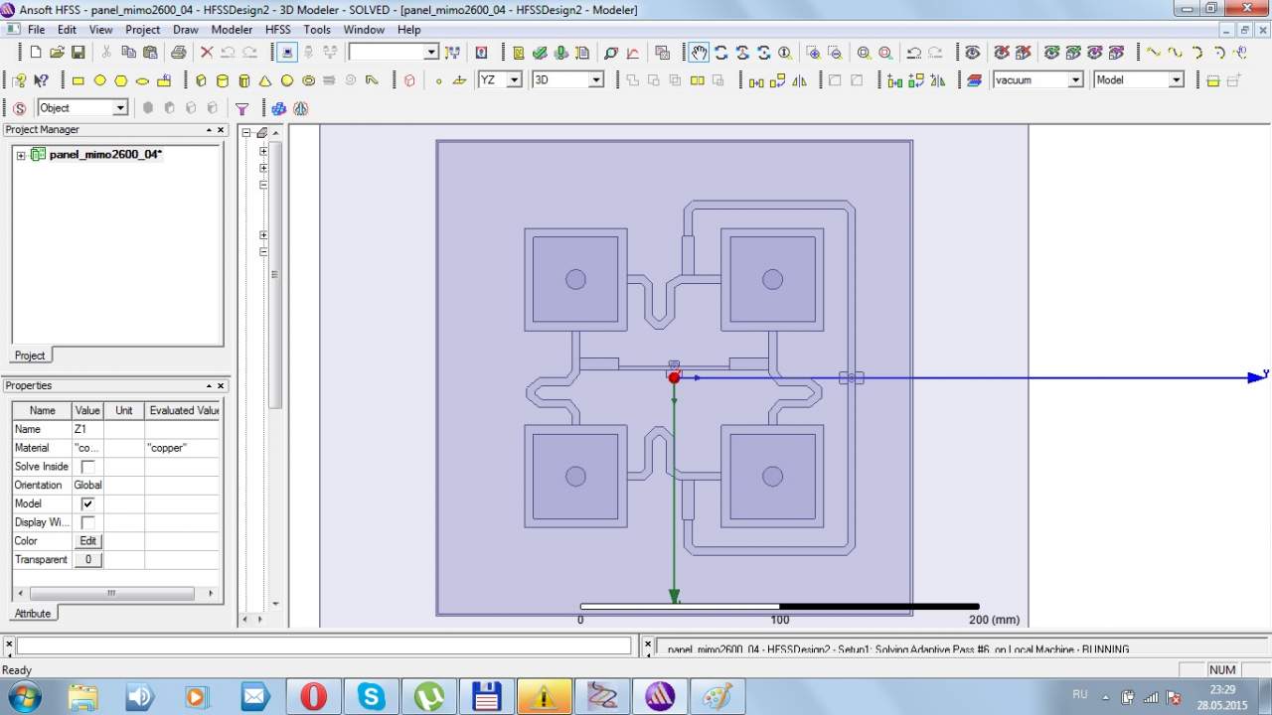
Task: Switch to the Attribute tab
Action: [33, 614]
